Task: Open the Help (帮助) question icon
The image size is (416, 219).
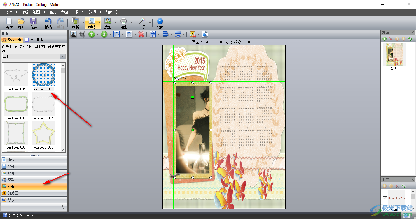Action: coord(160,21)
